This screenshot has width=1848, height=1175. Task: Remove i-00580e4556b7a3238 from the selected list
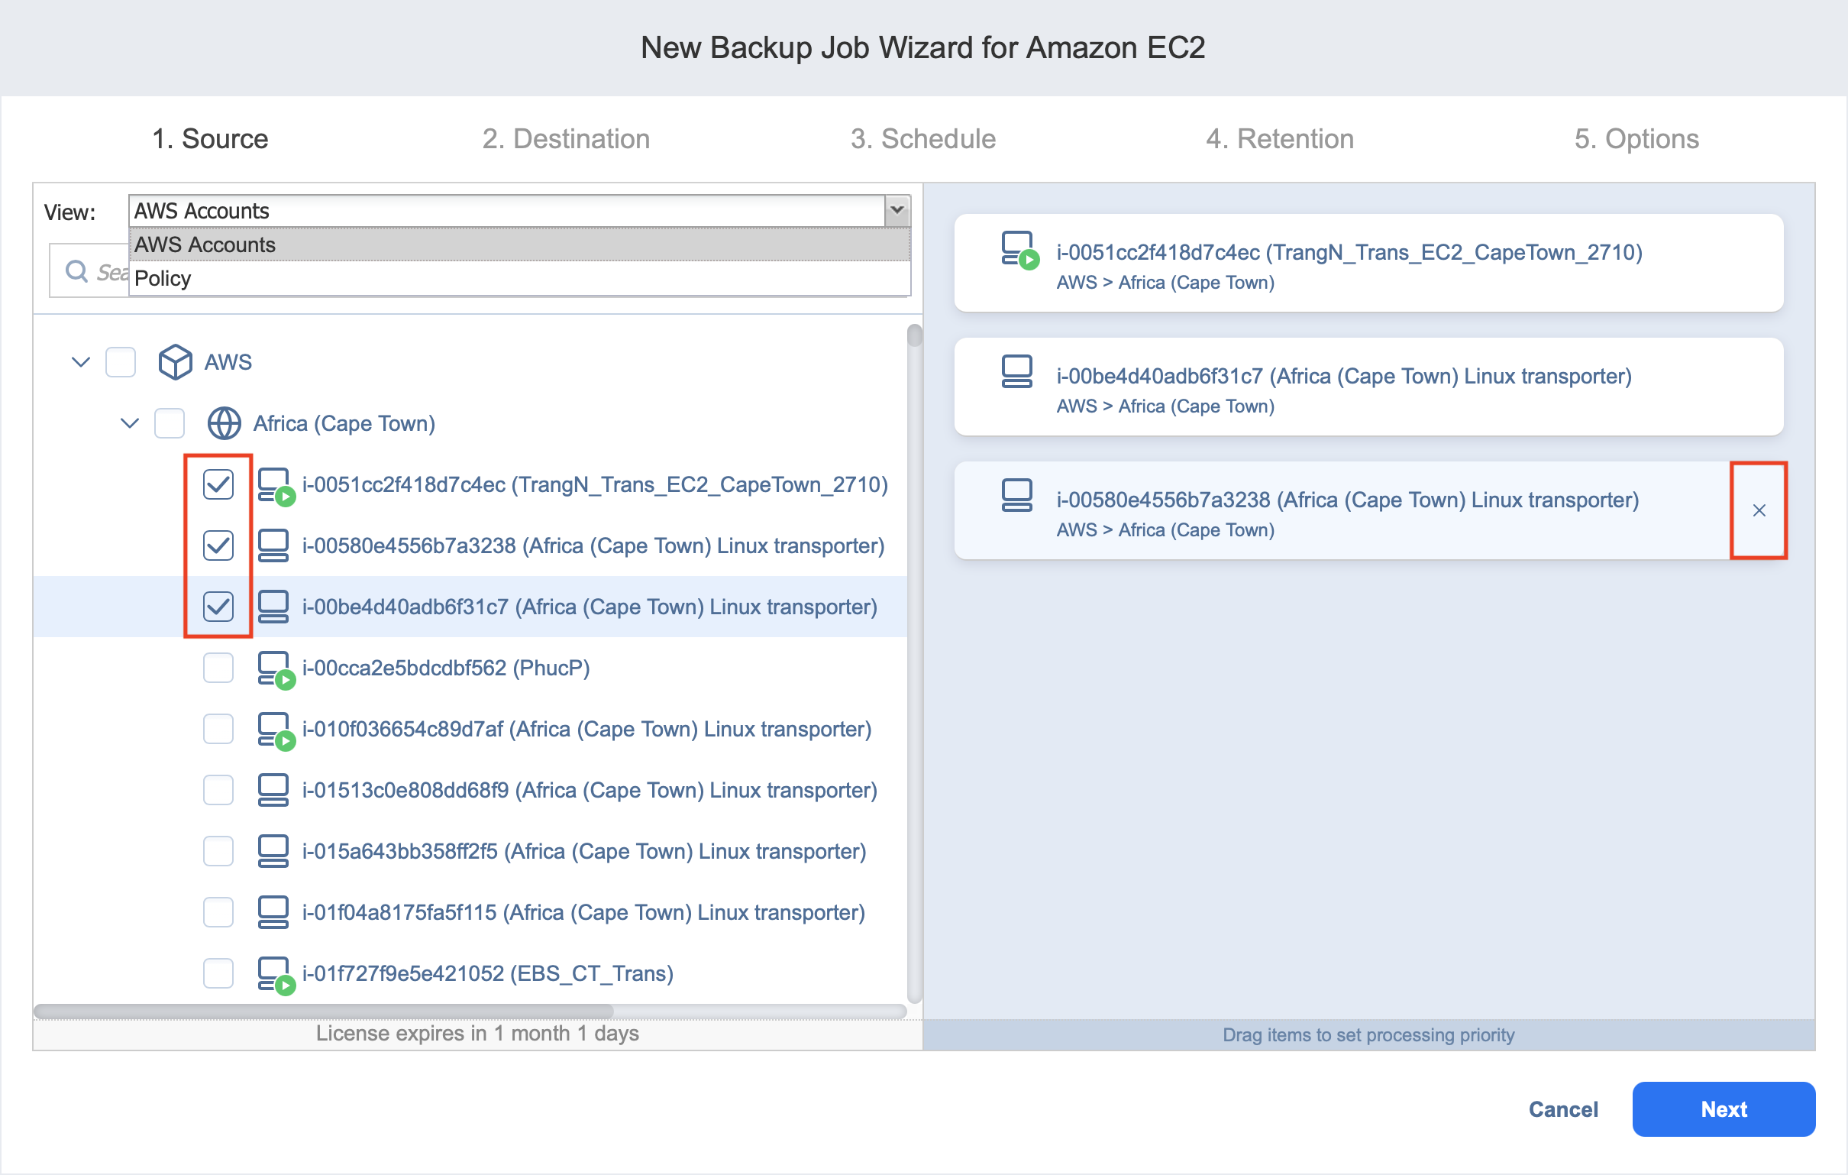point(1758,510)
